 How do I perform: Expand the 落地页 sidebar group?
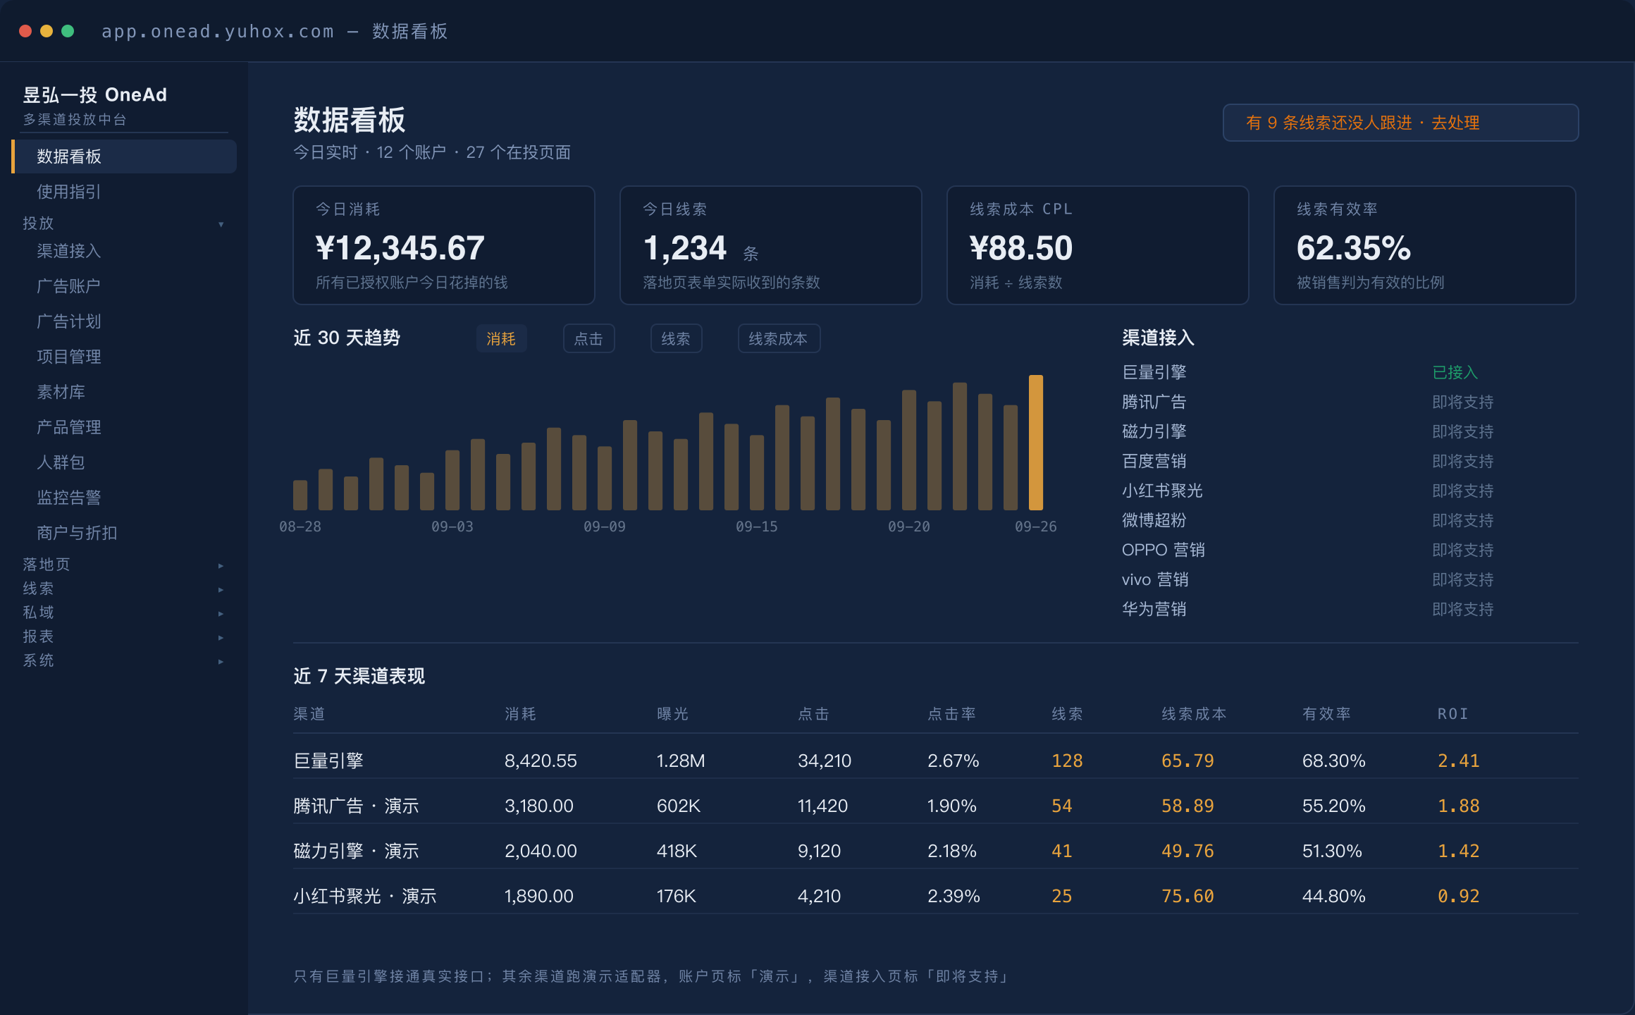124,565
